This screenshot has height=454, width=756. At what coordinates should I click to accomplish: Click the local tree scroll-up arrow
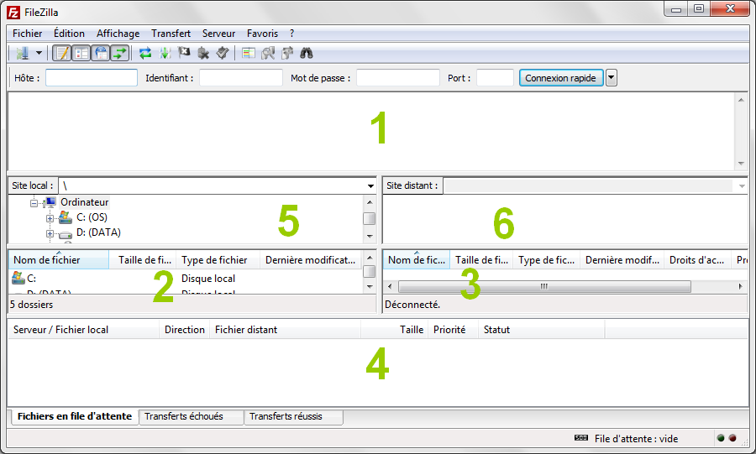[x=370, y=202]
